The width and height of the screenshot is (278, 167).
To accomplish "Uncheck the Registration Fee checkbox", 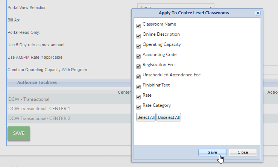I will [x=138, y=67].
